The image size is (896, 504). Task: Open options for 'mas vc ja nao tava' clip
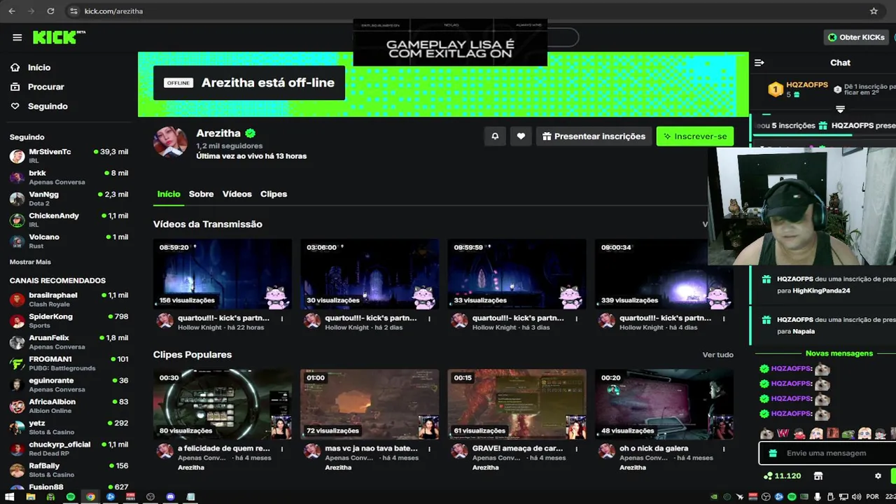[x=429, y=449]
